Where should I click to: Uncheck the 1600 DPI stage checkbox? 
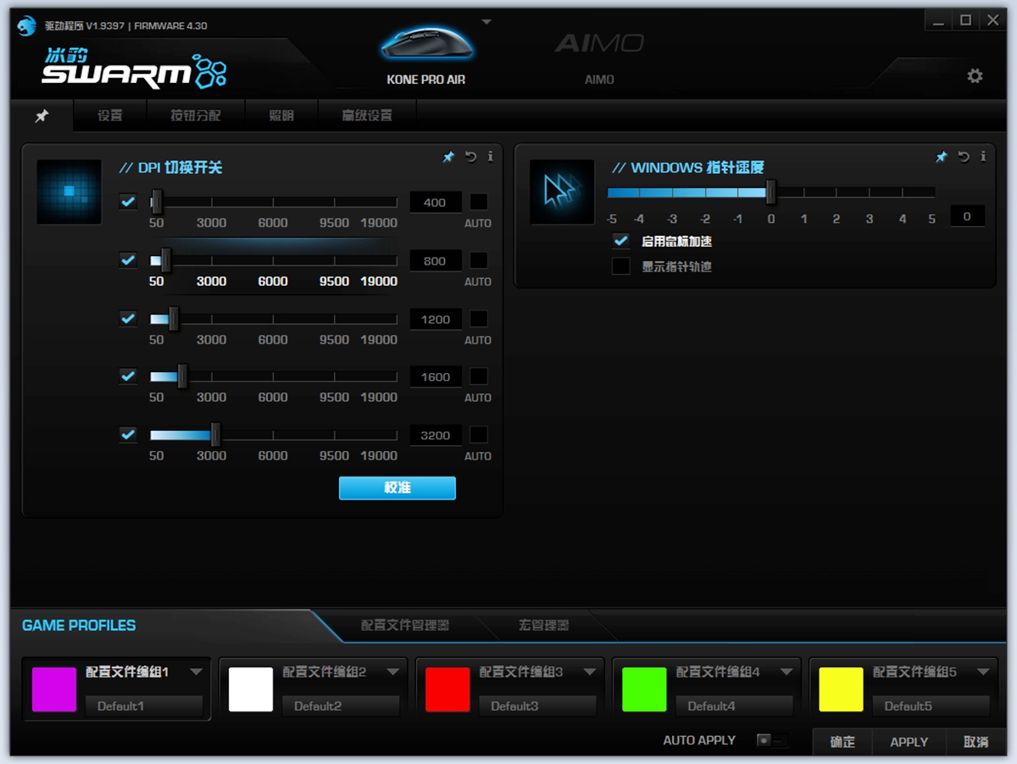[x=128, y=376]
